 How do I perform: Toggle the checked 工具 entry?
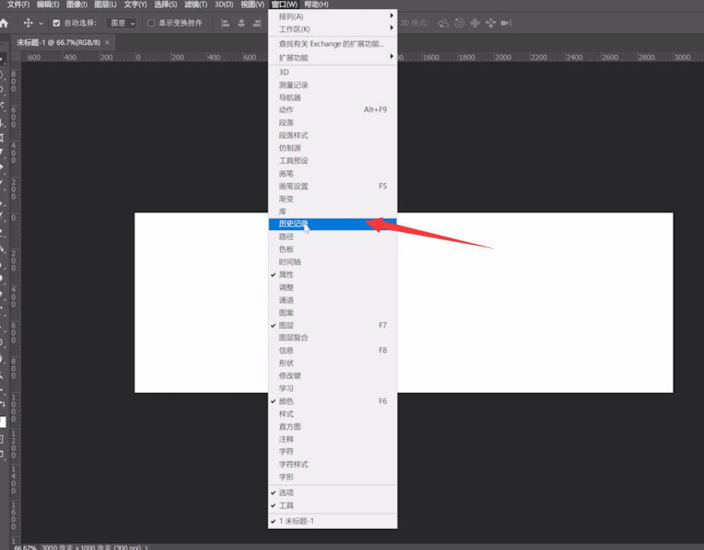point(332,506)
